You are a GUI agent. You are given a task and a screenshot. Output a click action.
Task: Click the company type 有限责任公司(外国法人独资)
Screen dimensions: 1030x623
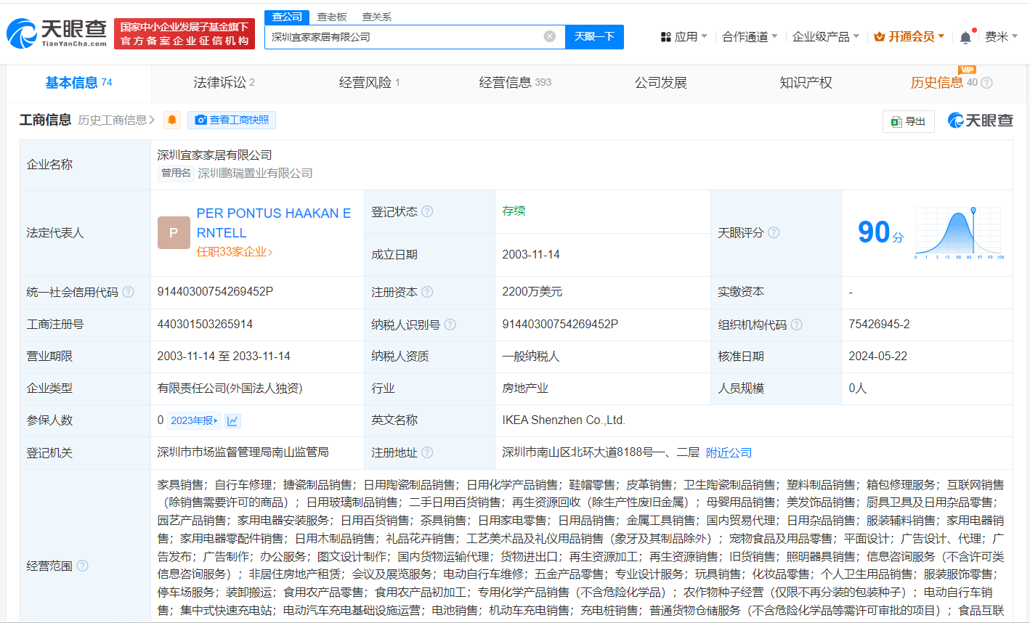point(230,388)
